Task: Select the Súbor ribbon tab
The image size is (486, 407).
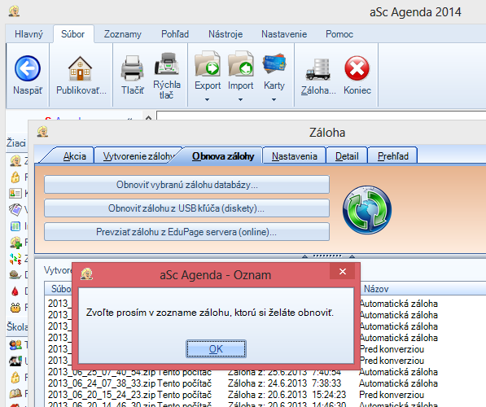Action: (73, 34)
